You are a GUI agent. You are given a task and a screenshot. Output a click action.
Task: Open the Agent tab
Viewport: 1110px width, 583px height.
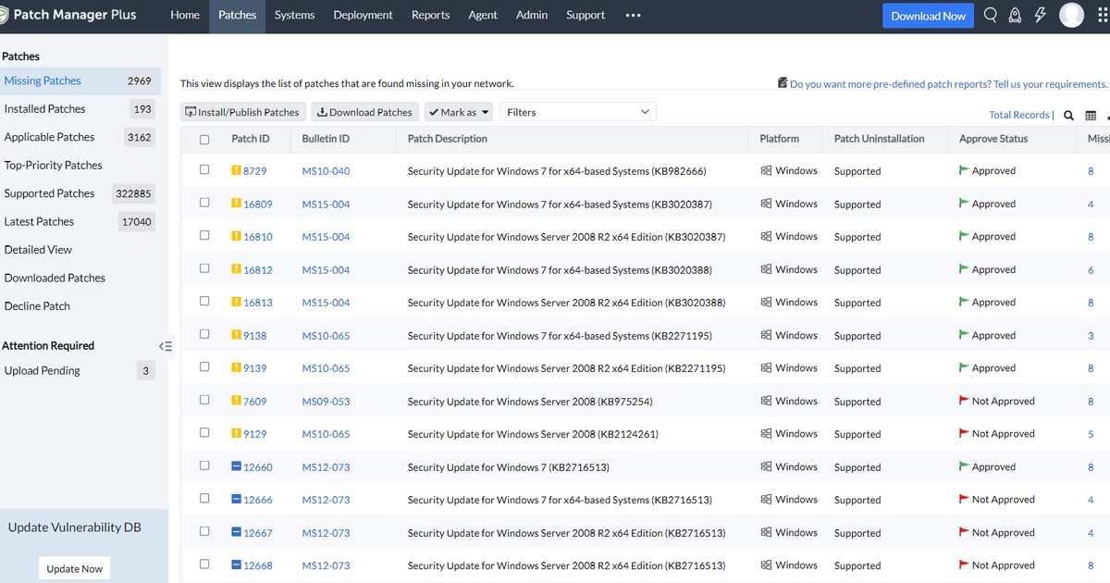tap(483, 15)
